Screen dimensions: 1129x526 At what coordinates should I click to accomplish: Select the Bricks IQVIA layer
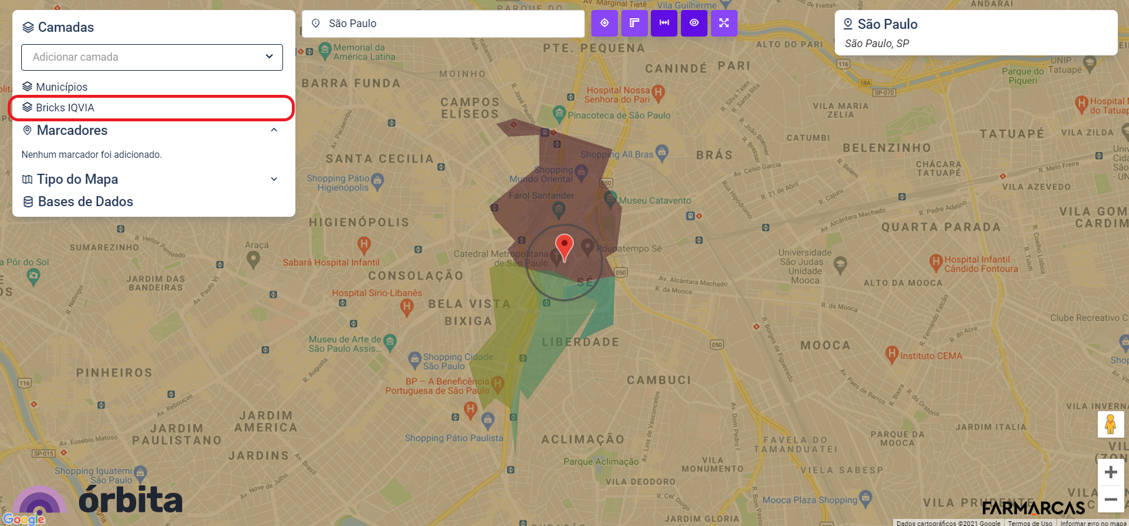(x=65, y=108)
